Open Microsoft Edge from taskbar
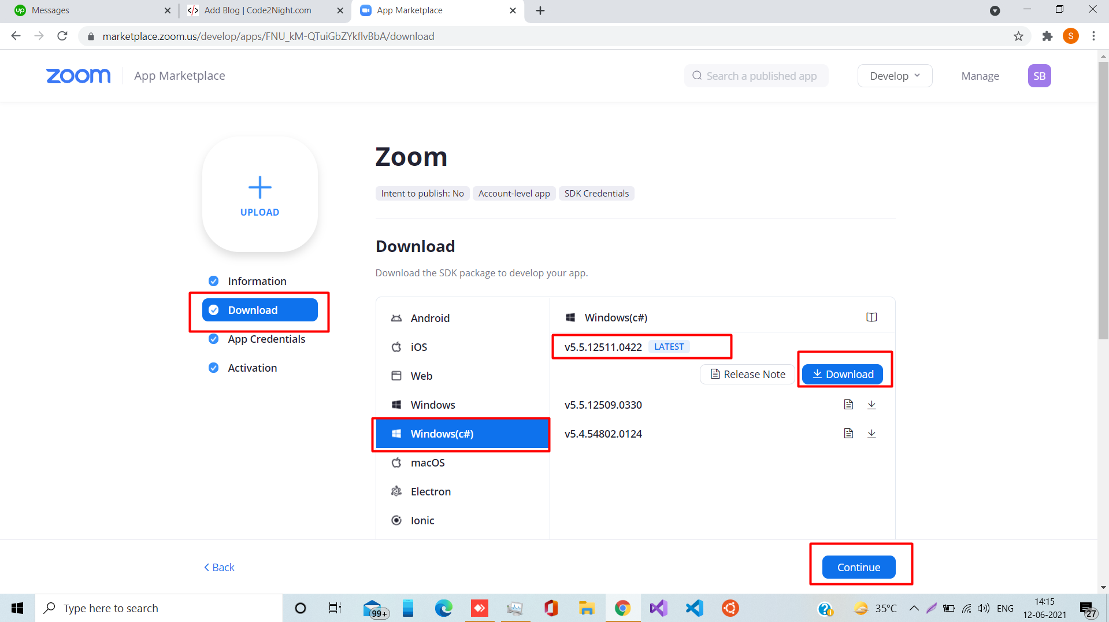 coord(443,608)
